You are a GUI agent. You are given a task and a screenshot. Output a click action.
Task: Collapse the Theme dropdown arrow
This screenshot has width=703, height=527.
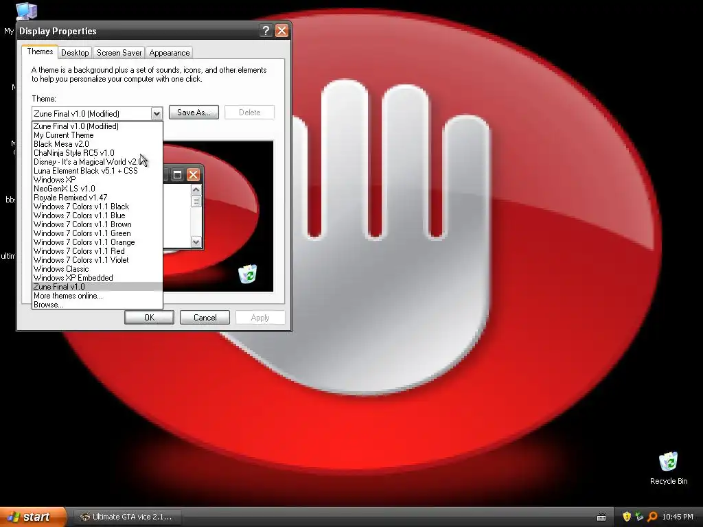pos(156,114)
